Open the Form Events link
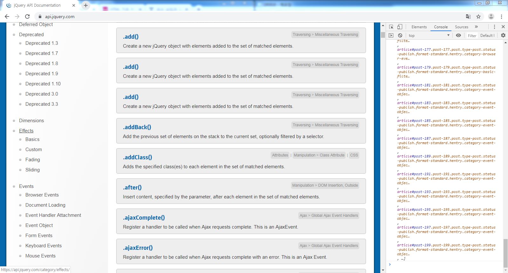The image size is (508, 273). coord(39,236)
